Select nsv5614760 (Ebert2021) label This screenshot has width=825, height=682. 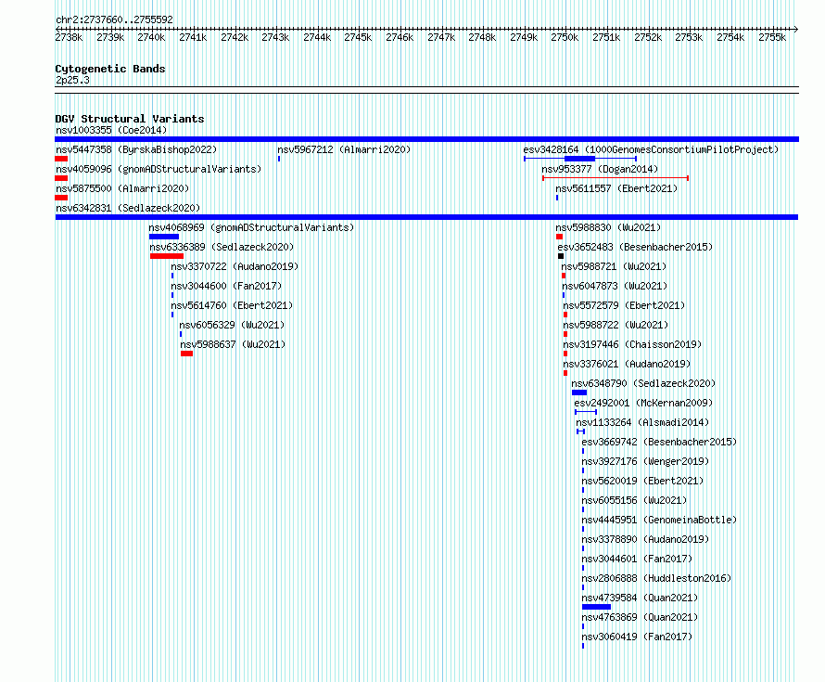click(232, 305)
